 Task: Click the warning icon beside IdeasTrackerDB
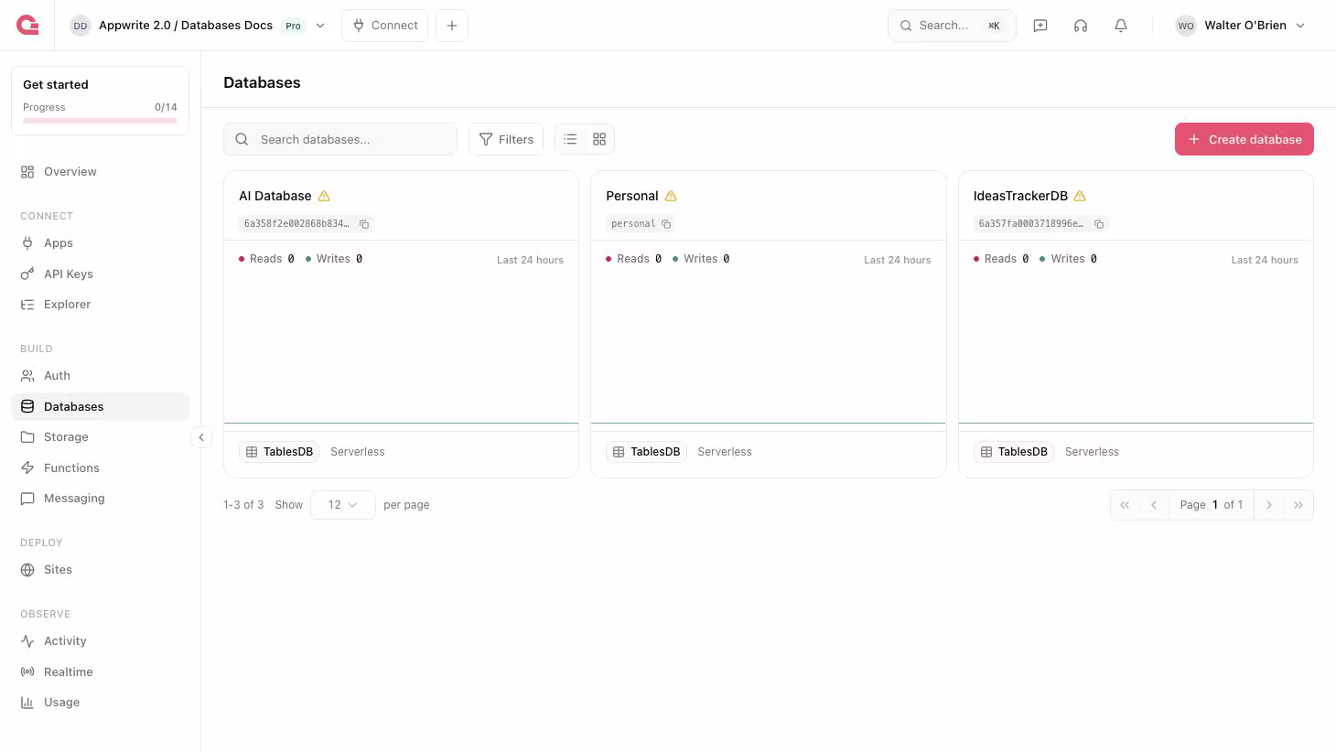pos(1080,196)
